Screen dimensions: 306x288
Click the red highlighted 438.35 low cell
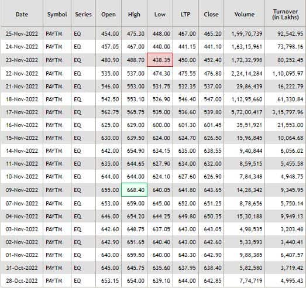click(160, 60)
